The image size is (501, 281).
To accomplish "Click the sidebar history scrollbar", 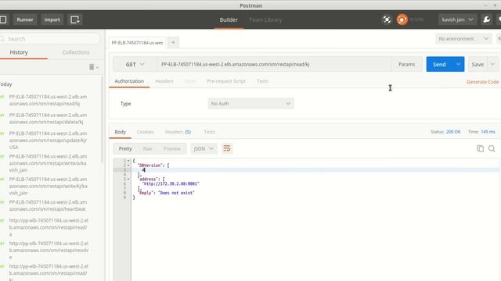I will [103, 119].
